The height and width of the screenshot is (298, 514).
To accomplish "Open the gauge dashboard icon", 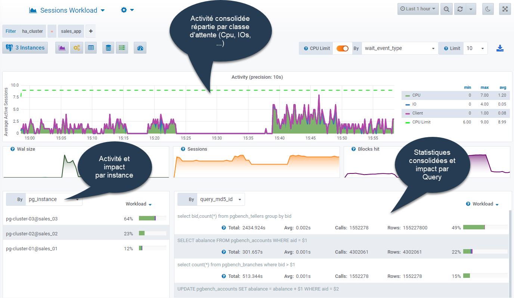I will tap(140, 48).
